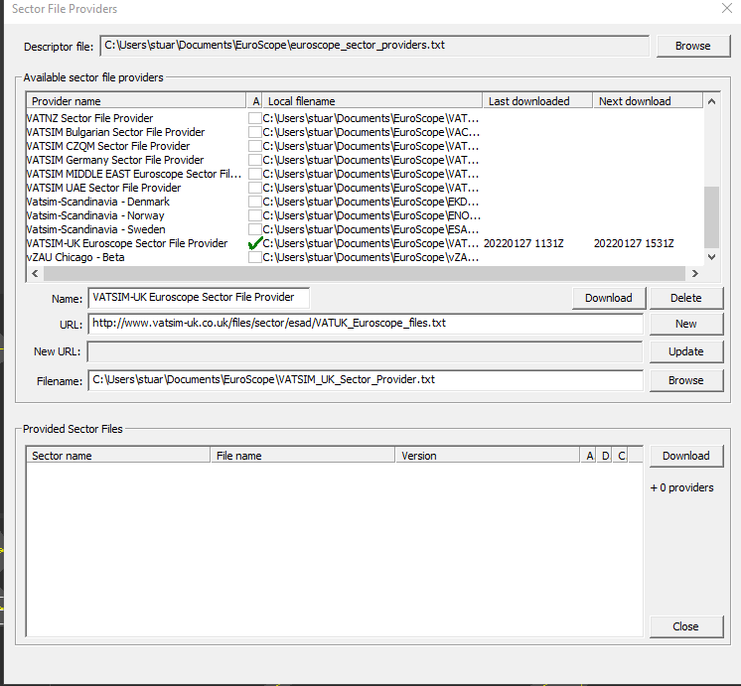Delete the selected sector provider
This screenshot has height=686, width=741.
[x=685, y=298]
